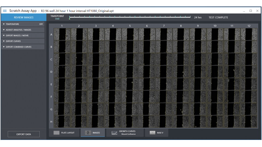
Task: Click the Max V grid icon
Action: point(153,133)
